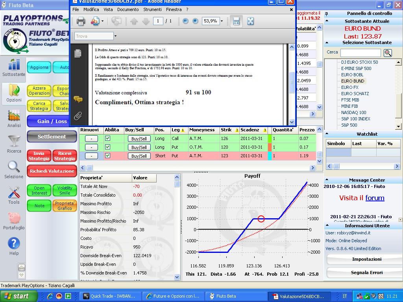Open the Trova search options dropdown
The height and width of the screenshot is (302, 403).
(x=115, y=36)
